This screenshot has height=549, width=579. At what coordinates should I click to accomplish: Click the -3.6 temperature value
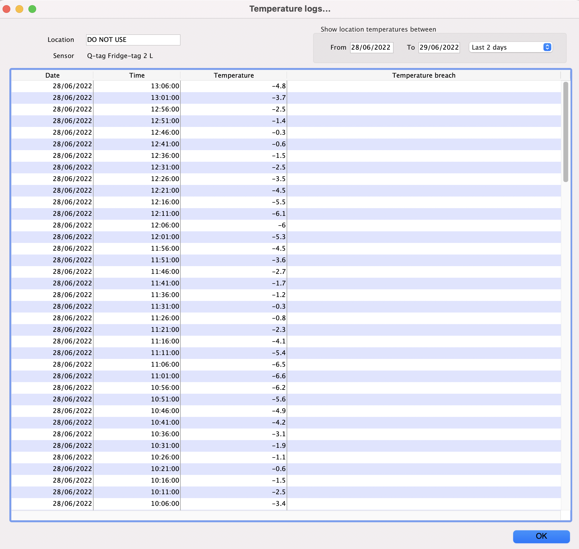point(279,260)
